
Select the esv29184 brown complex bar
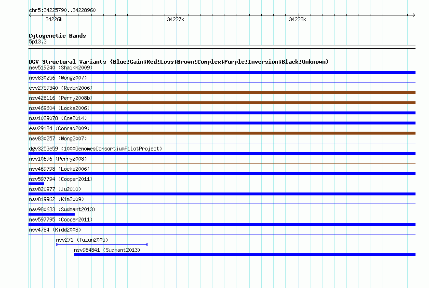coord(222,133)
